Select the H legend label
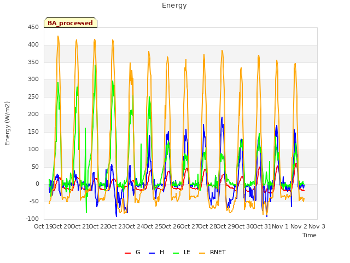The height and width of the screenshot is (263, 350). [162, 252]
